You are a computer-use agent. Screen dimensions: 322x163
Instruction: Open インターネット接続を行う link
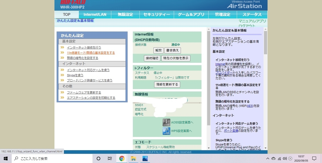point(84,48)
